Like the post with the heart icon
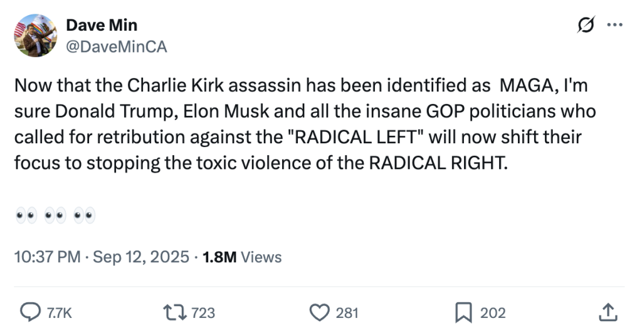The height and width of the screenshot is (333, 642). tap(320, 312)
